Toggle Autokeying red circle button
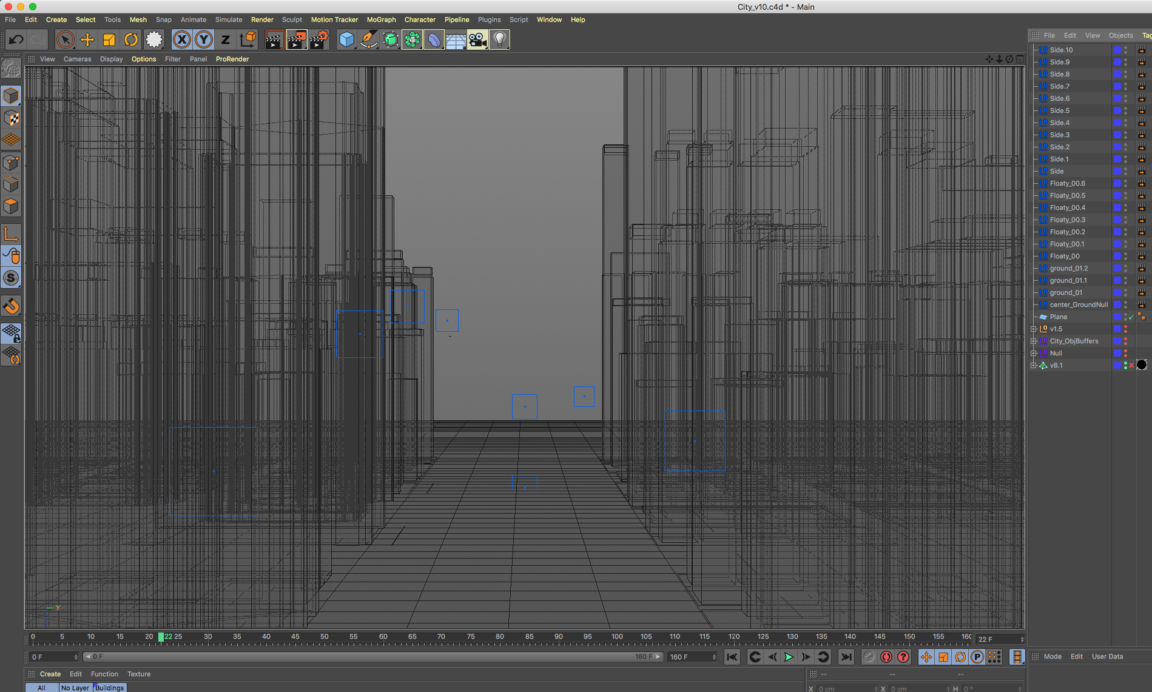Screen dimensions: 1152x692 (x=886, y=657)
